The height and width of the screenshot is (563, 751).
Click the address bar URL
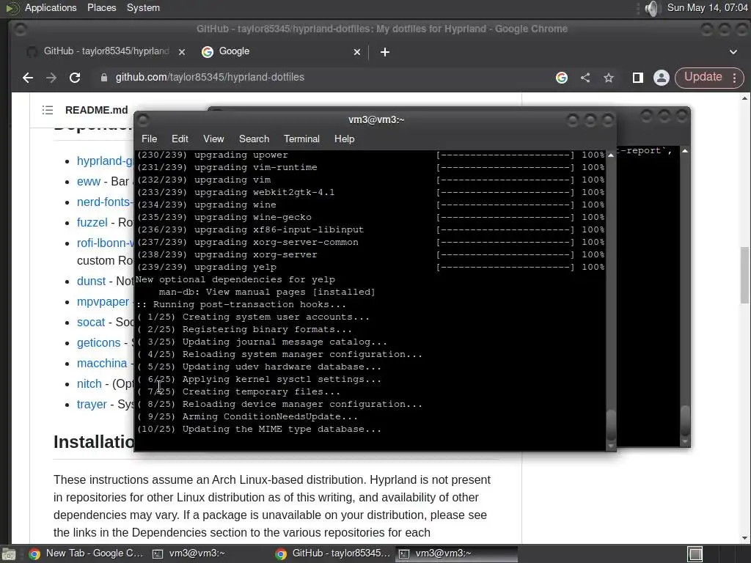tap(210, 77)
